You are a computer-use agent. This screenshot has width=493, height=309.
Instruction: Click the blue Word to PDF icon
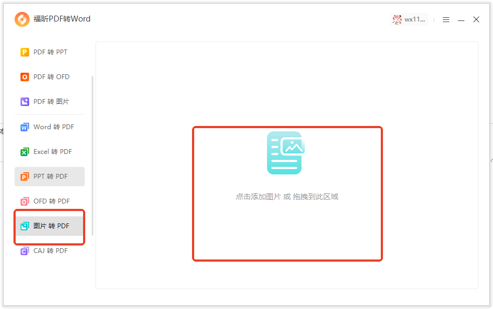click(24, 128)
